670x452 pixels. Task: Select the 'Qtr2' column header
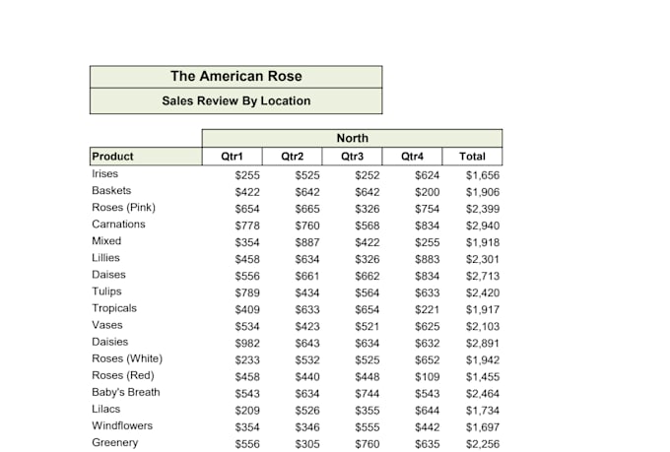(293, 157)
